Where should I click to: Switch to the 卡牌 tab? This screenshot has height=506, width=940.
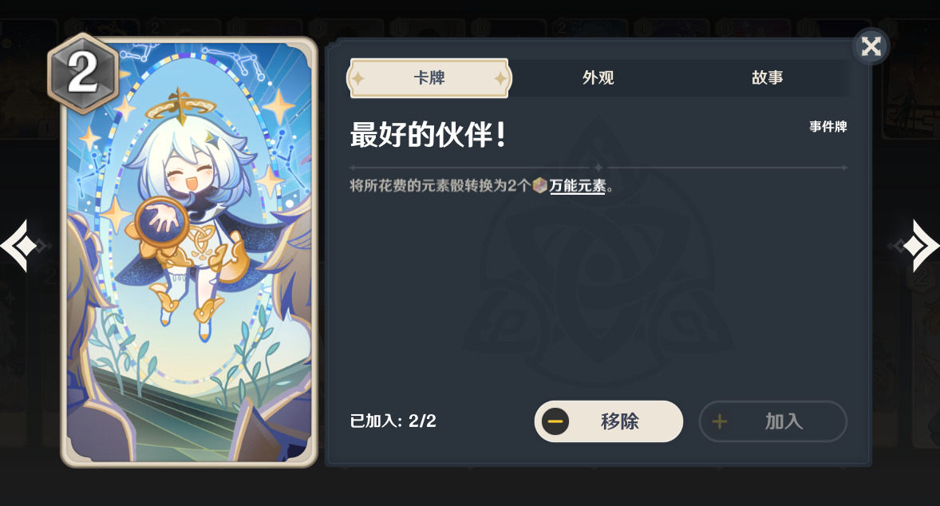coord(429,78)
